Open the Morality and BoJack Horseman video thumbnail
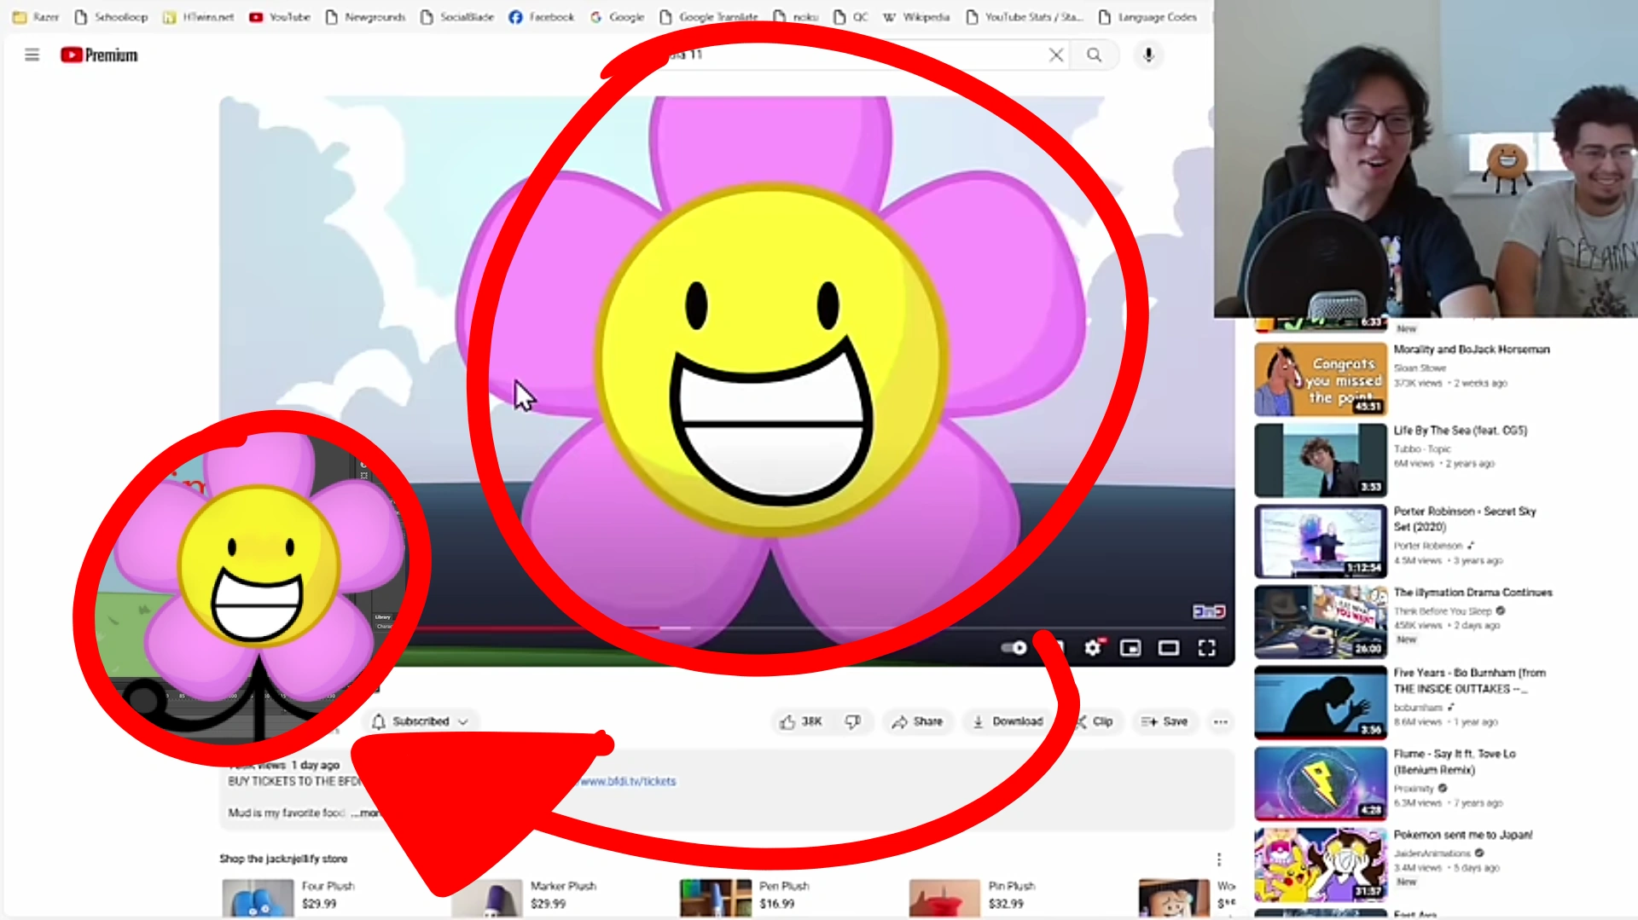 coord(1320,378)
